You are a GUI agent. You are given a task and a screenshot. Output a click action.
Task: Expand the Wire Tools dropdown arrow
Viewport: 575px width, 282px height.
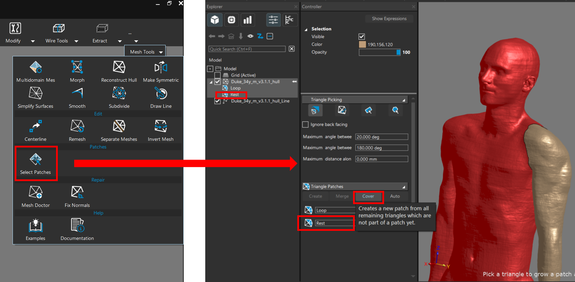[76, 41]
